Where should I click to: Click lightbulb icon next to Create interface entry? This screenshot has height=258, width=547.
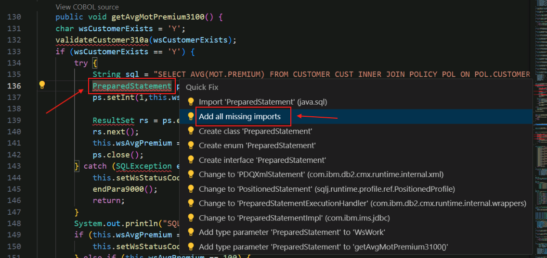(191, 160)
